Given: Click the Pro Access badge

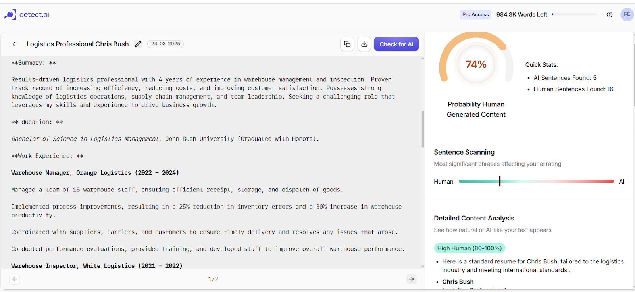Looking at the screenshot, I should [475, 15].
